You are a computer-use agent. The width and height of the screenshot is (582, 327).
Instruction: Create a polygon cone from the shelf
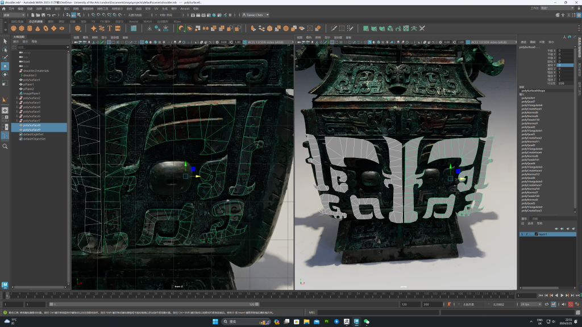38,28
